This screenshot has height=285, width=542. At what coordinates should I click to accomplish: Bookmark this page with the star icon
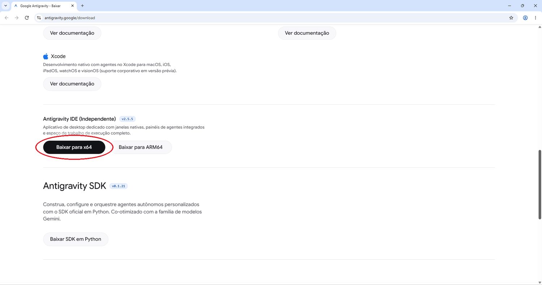(x=511, y=18)
